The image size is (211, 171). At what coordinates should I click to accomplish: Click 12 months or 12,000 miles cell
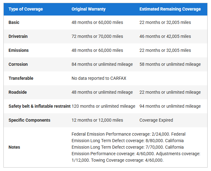click(x=97, y=120)
